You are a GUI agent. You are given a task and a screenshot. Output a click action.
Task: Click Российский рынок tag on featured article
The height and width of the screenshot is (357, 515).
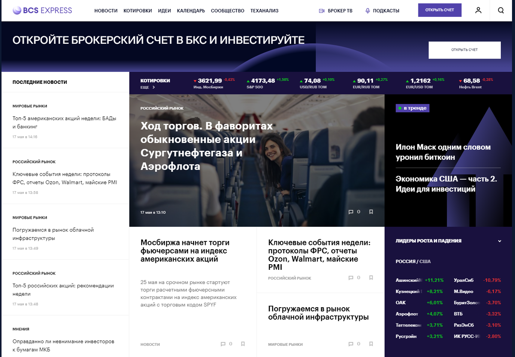(162, 108)
